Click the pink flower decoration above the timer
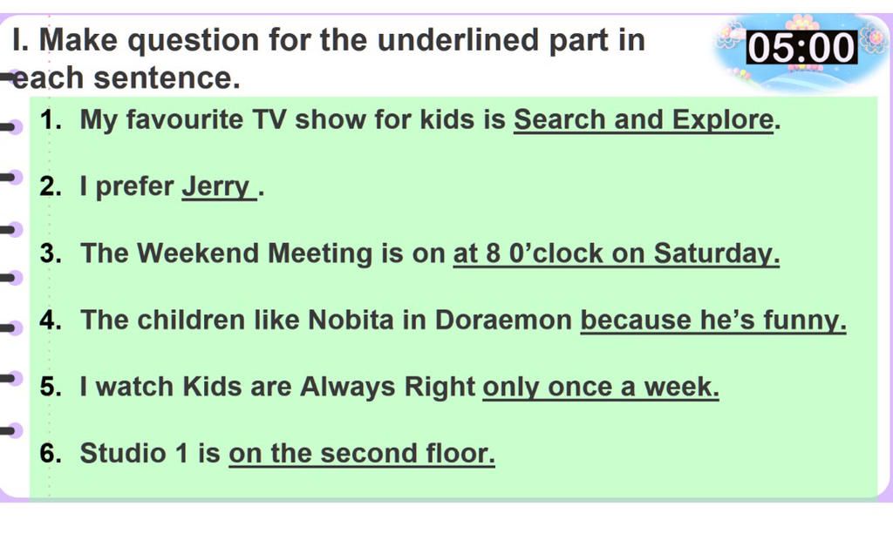893x540 pixels. [x=802, y=23]
